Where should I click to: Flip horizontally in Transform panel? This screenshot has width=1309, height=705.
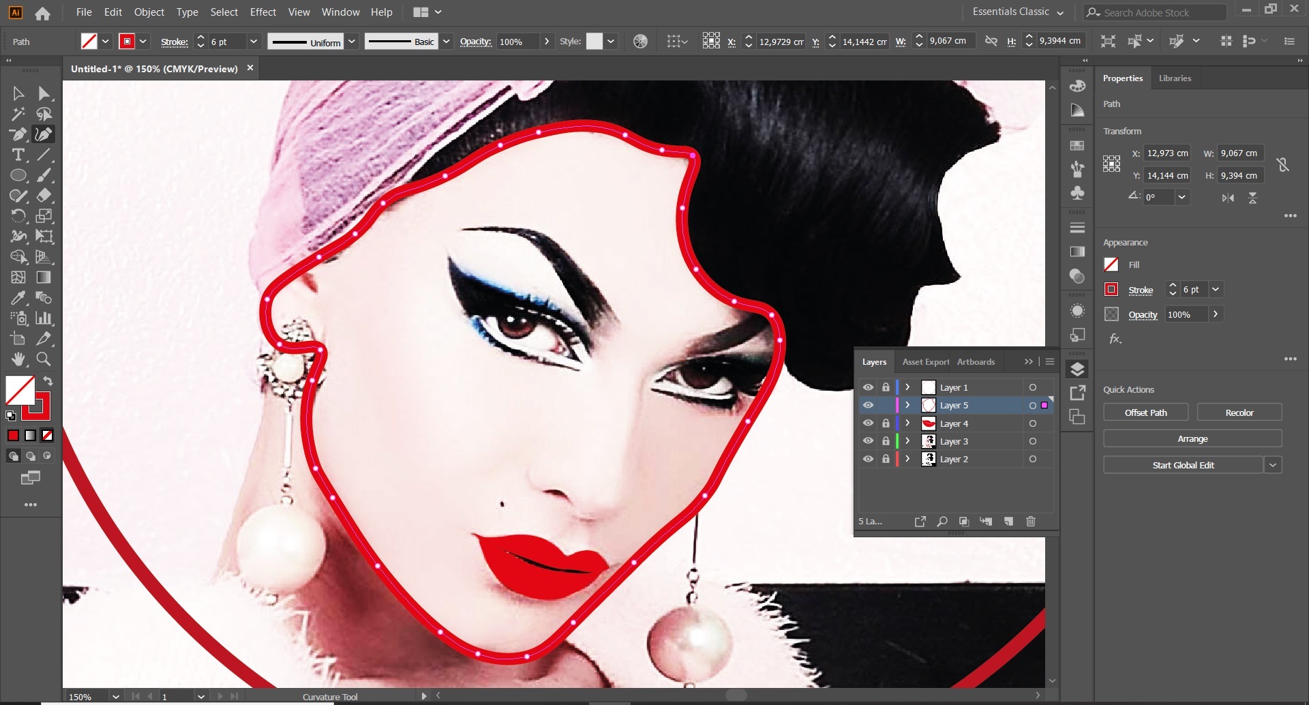click(1228, 198)
